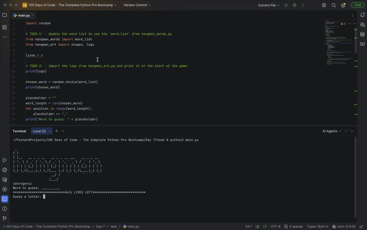Viewport: 367px width, 230px height.
Task: Click the Day 7 breadcrumb
Action: (x=100, y=226)
